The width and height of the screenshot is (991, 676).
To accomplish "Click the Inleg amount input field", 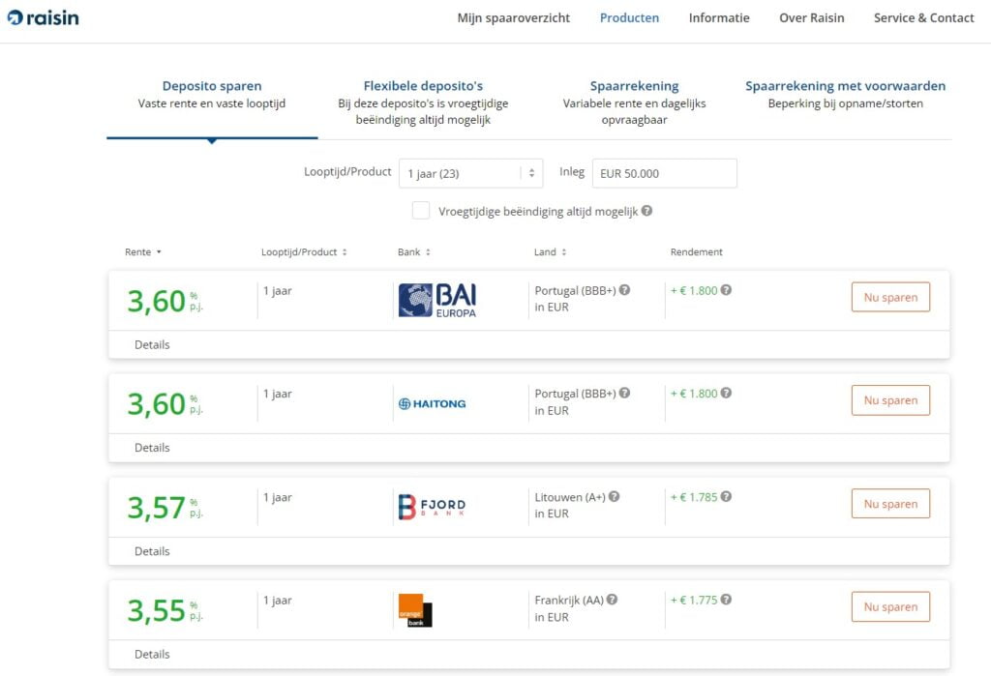I will 664,173.
